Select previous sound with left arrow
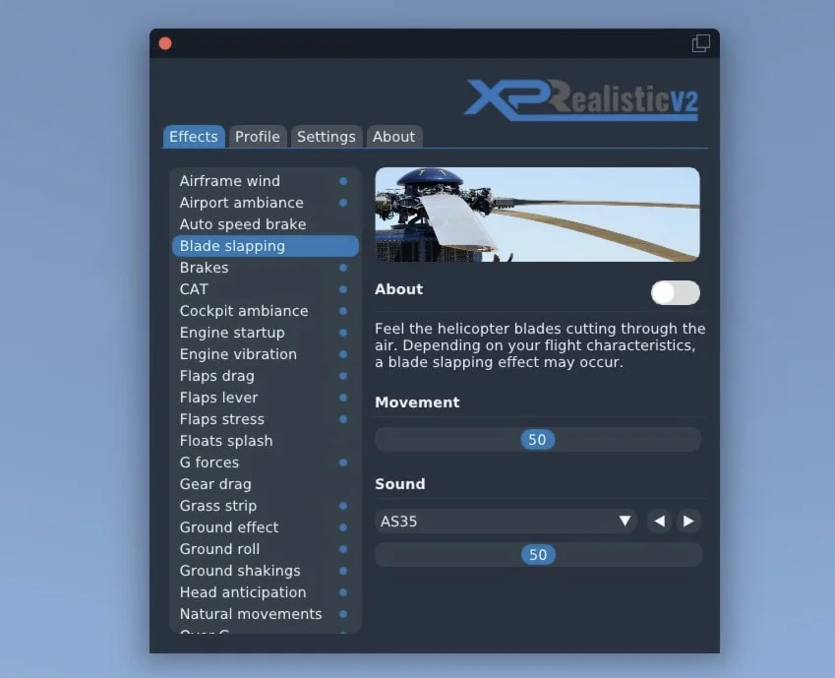The image size is (835, 678). point(659,522)
